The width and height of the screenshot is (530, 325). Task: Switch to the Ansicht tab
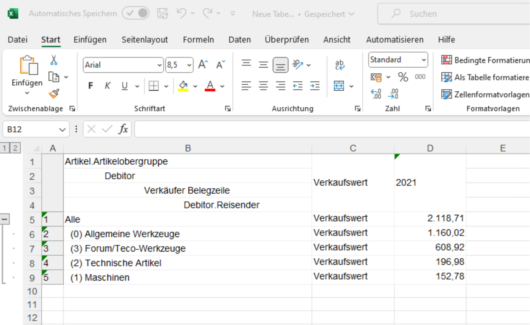tap(337, 40)
